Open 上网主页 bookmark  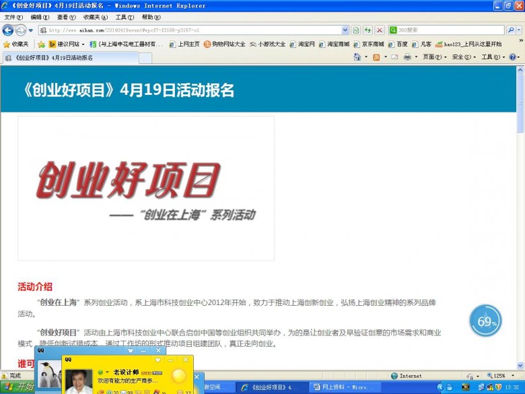point(184,44)
